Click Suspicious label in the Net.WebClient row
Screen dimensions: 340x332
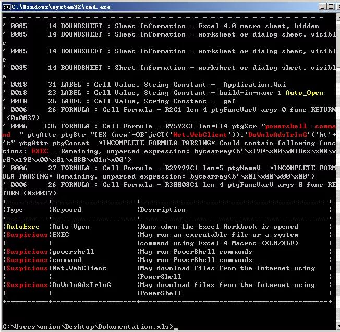(27, 268)
